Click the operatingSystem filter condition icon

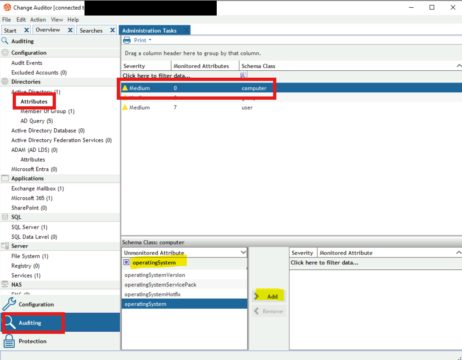[127, 262]
